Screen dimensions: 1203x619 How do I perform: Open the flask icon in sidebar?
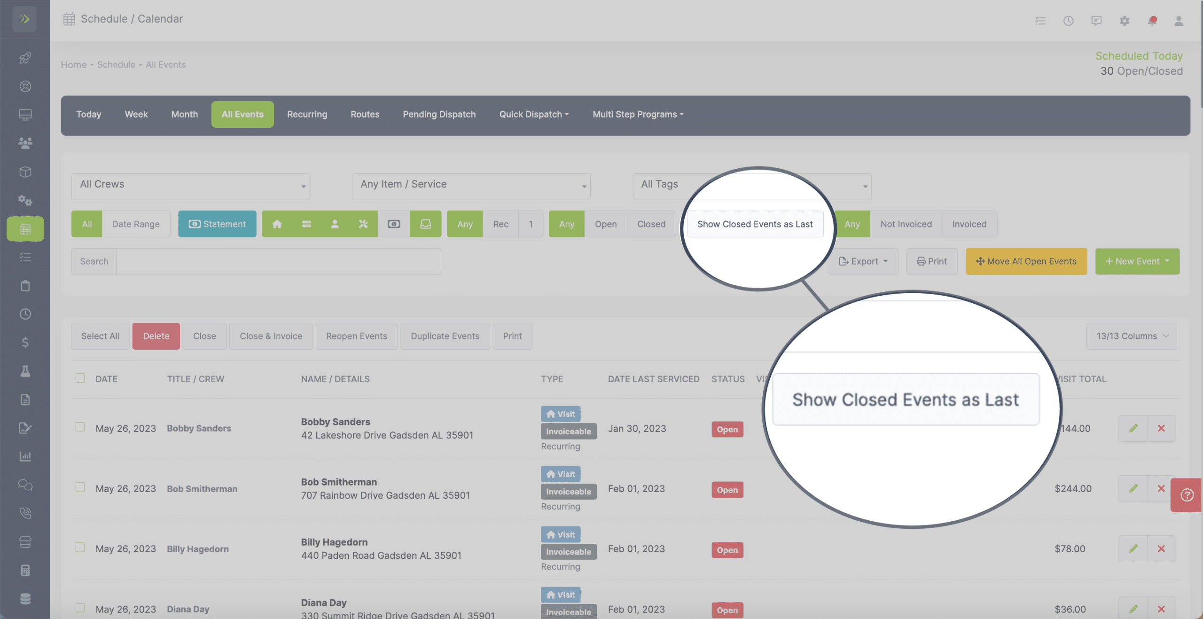25,371
